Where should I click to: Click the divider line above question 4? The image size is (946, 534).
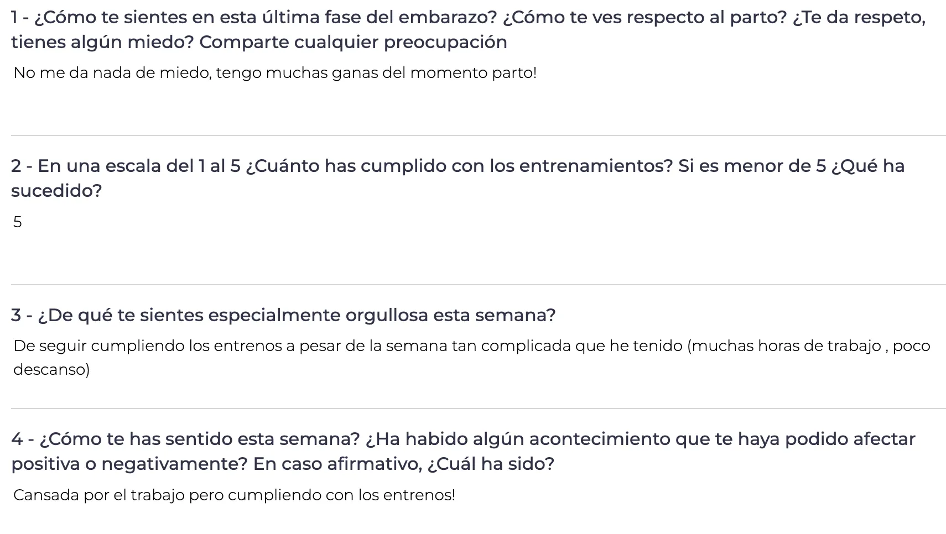[478, 409]
